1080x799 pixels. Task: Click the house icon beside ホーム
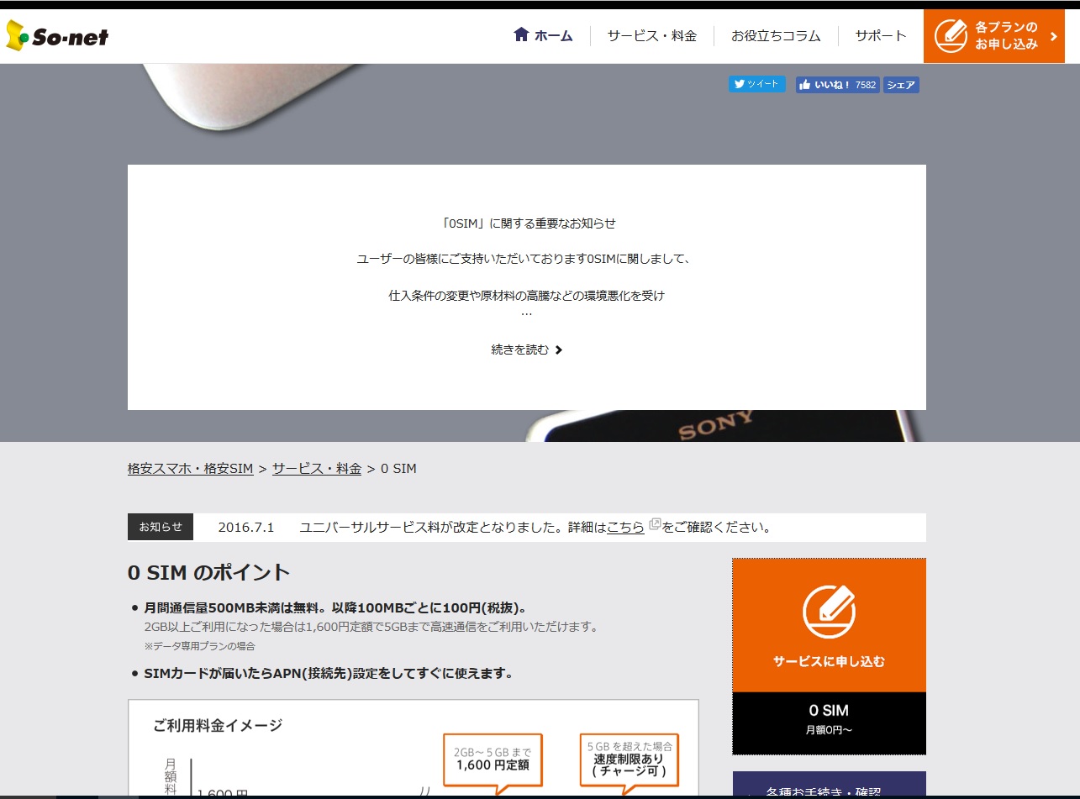click(x=521, y=34)
